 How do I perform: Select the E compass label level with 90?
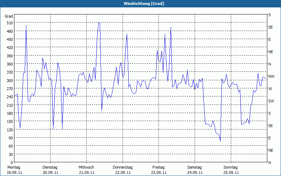click(x=269, y=138)
